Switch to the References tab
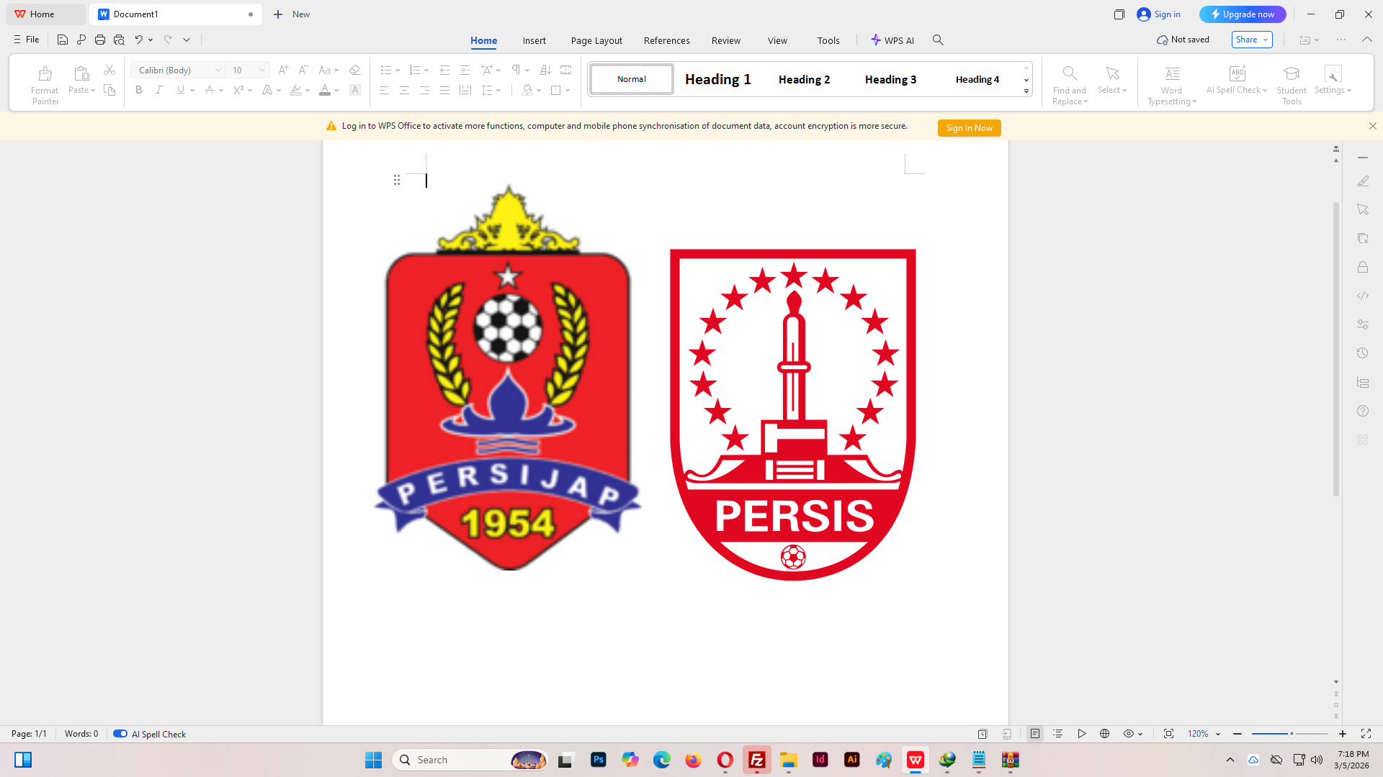The width and height of the screenshot is (1383, 777). point(667,40)
